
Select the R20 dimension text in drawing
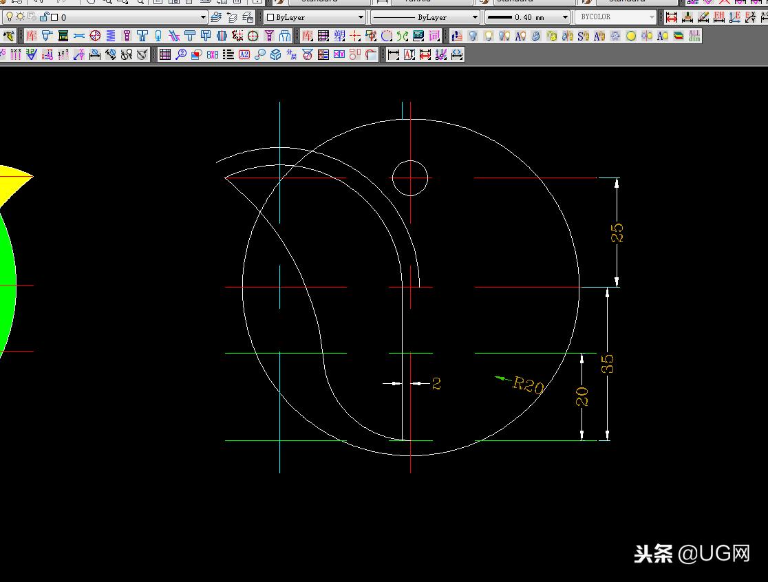(x=528, y=385)
